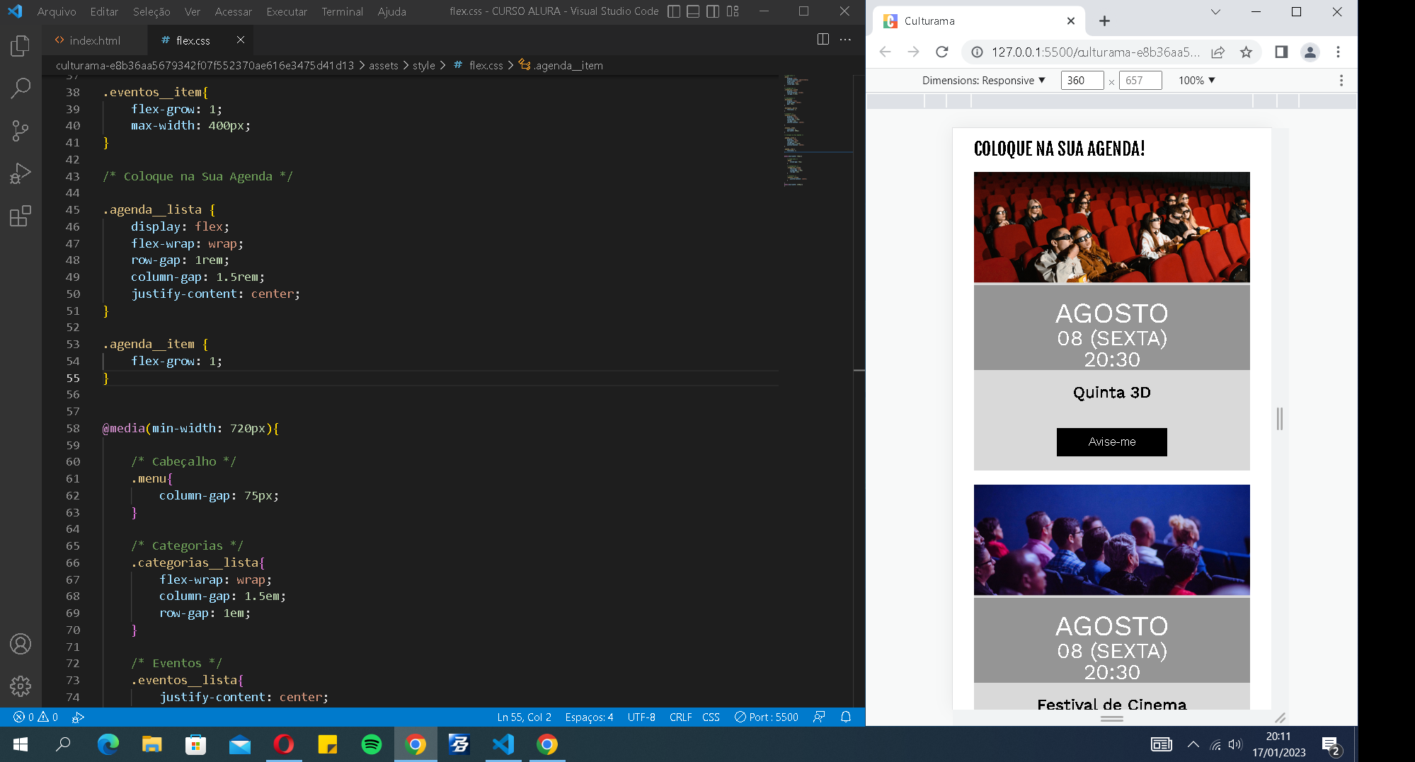Click the Festival de Cinema audience image
The height and width of the screenshot is (762, 1415).
[x=1111, y=540]
